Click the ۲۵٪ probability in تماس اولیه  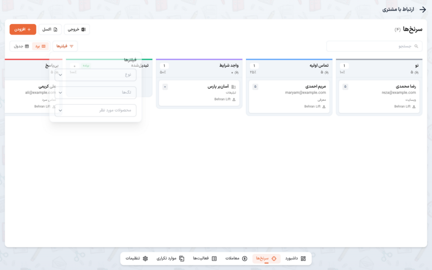[x=253, y=72]
